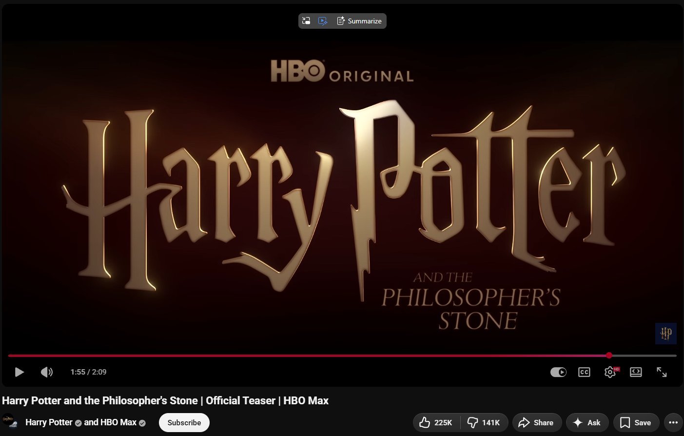Click the verified badge beside Harry Potter
684x436 pixels.
[x=78, y=423]
